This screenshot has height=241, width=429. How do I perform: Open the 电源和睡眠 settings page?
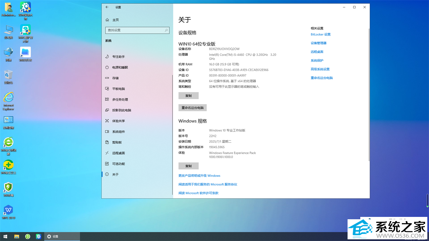[137, 67]
